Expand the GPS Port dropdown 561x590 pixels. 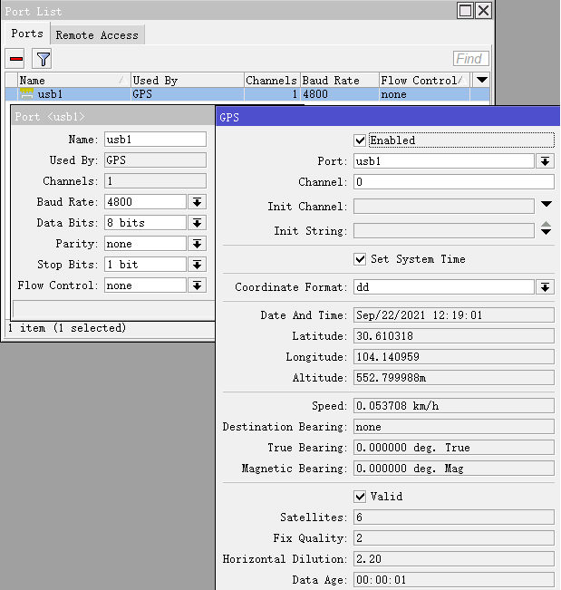pos(545,161)
